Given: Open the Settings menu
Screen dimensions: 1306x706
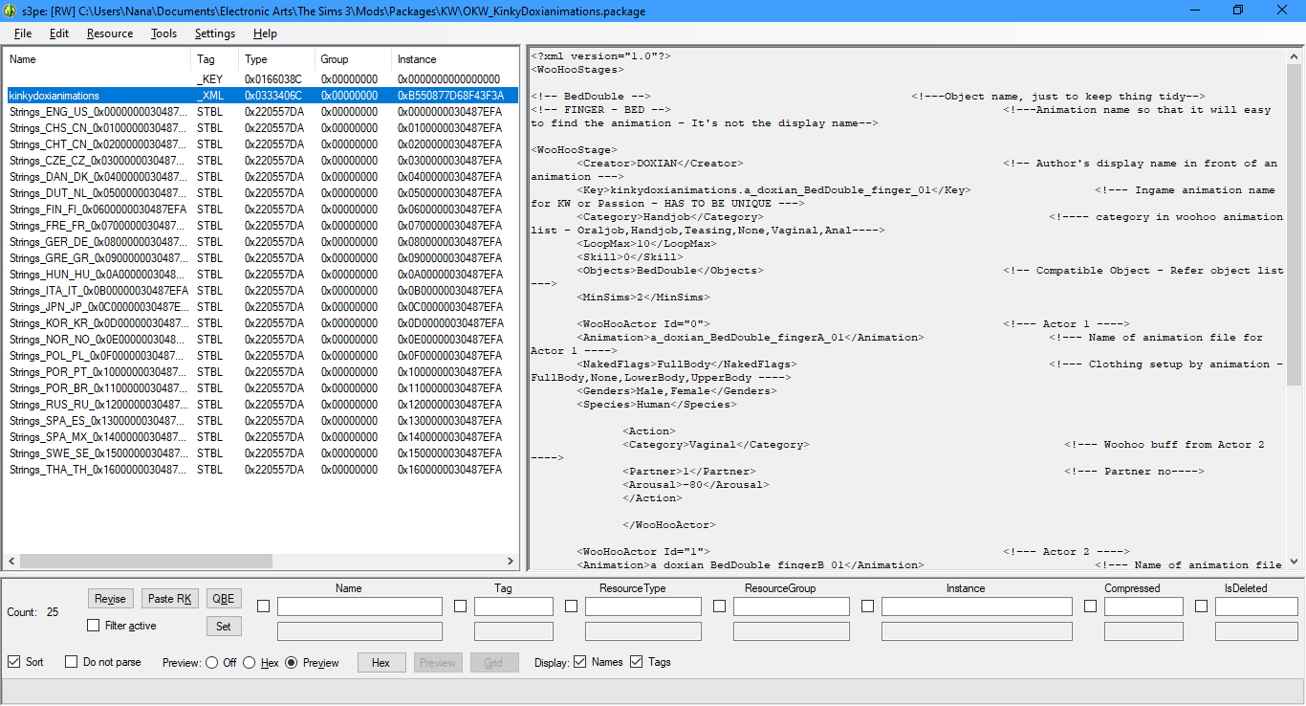Looking at the screenshot, I should point(215,33).
